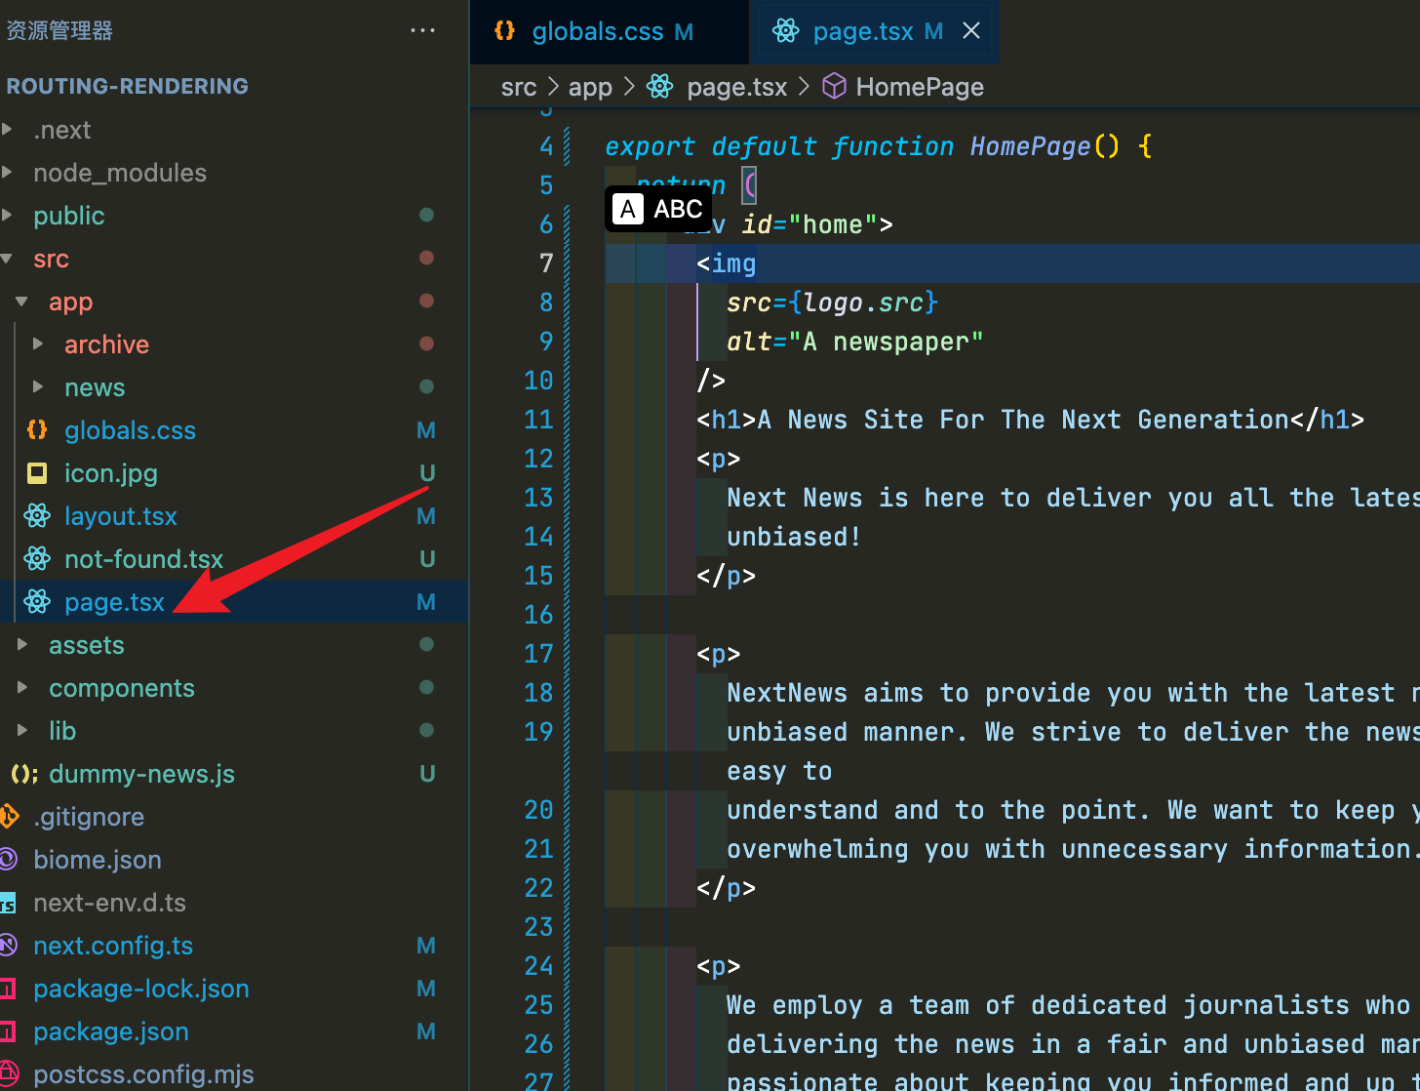The height and width of the screenshot is (1091, 1420).
Task: Open dummy-news.js in the file tree
Action: click(x=141, y=774)
